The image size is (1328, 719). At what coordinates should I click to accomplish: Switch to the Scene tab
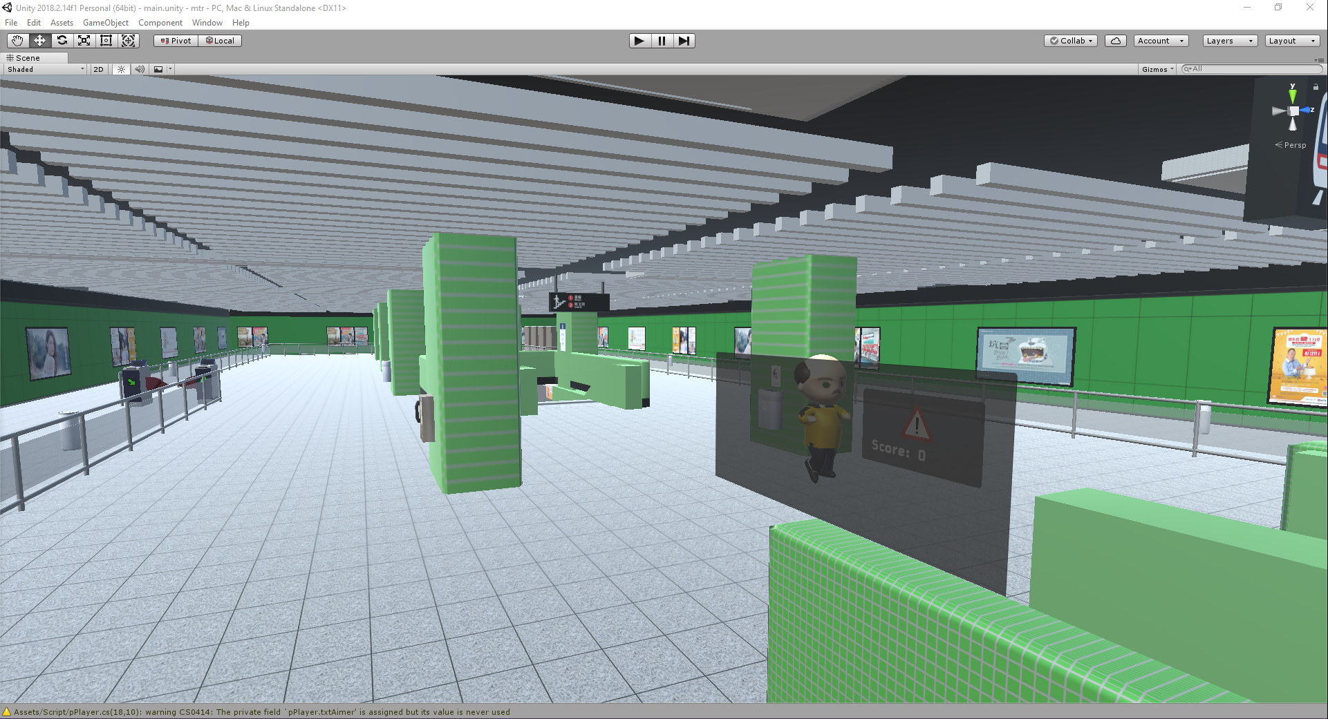[28, 58]
